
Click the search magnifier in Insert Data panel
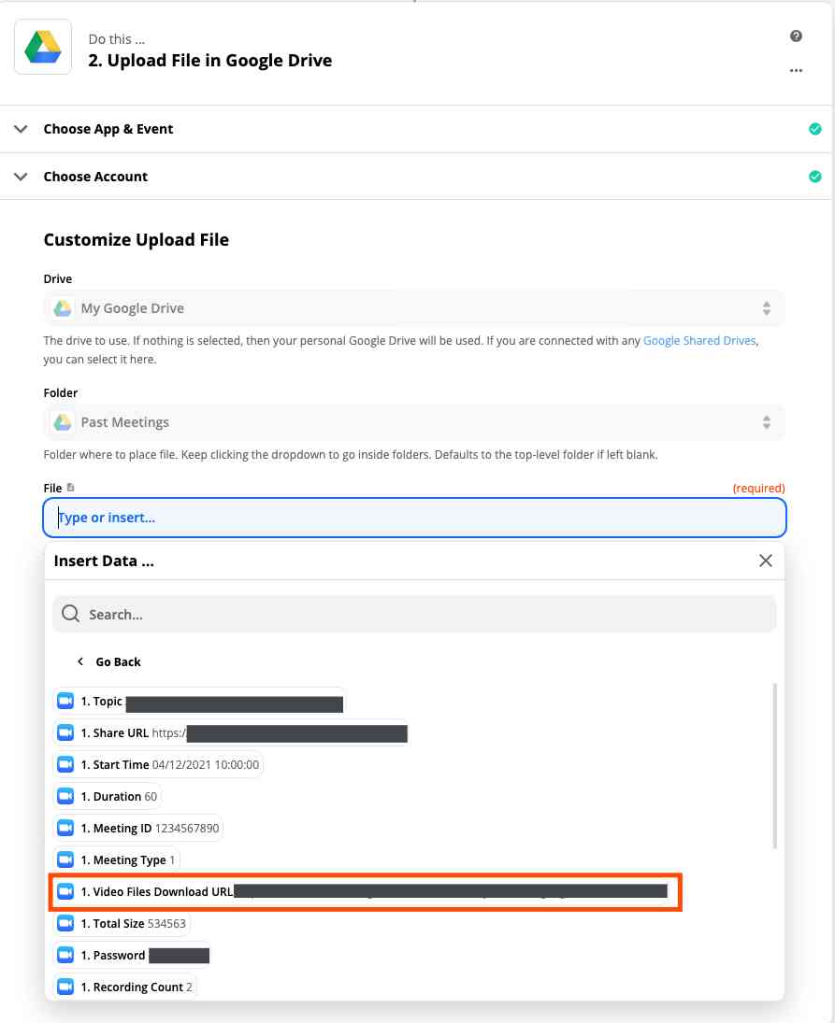tap(70, 614)
